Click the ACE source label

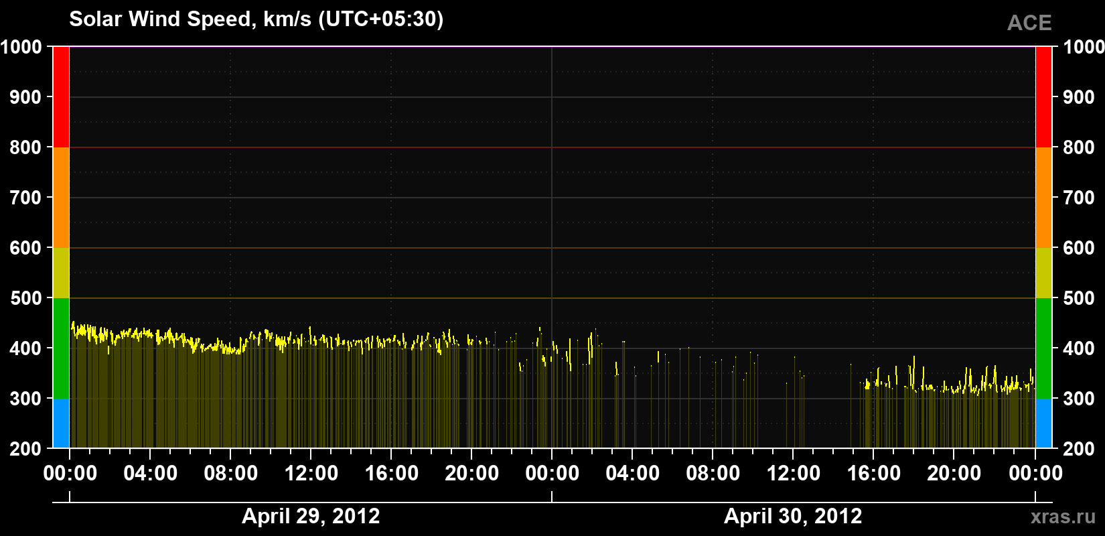(x=1029, y=23)
